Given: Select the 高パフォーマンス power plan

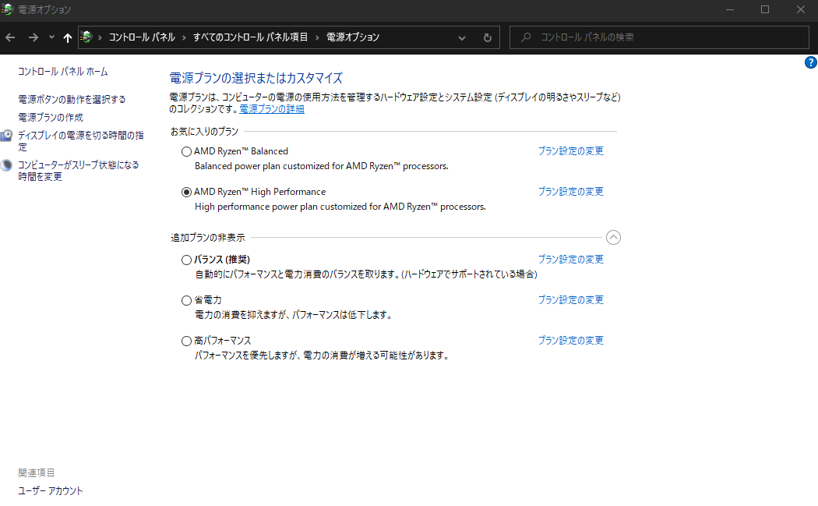Looking at the screenshot, I should coord(186,341).
